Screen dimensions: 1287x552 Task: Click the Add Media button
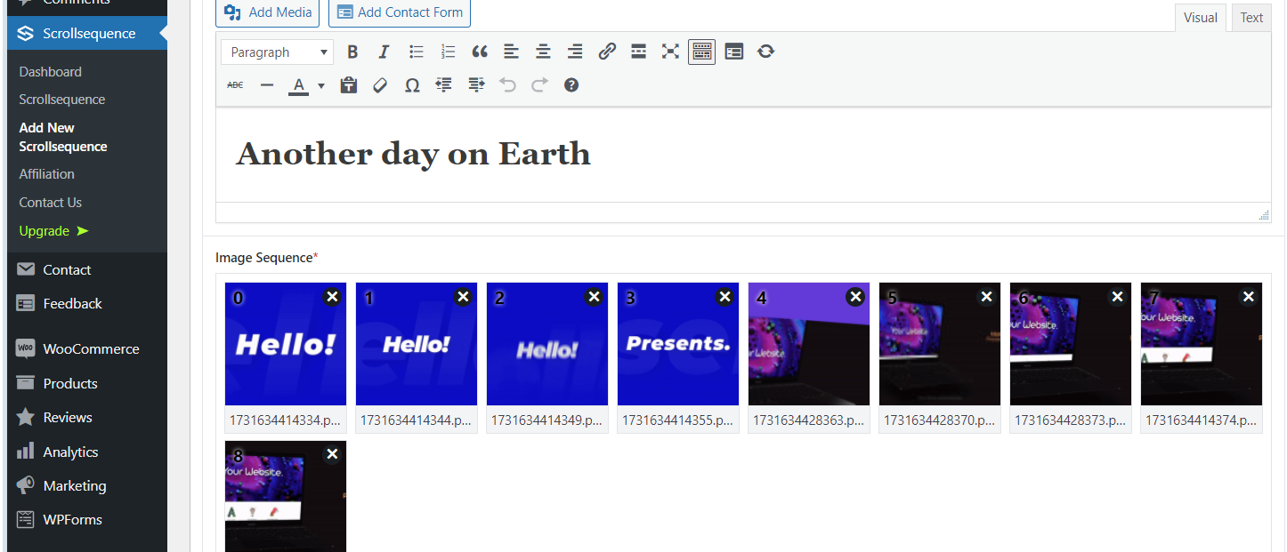[x=269, y=12]
